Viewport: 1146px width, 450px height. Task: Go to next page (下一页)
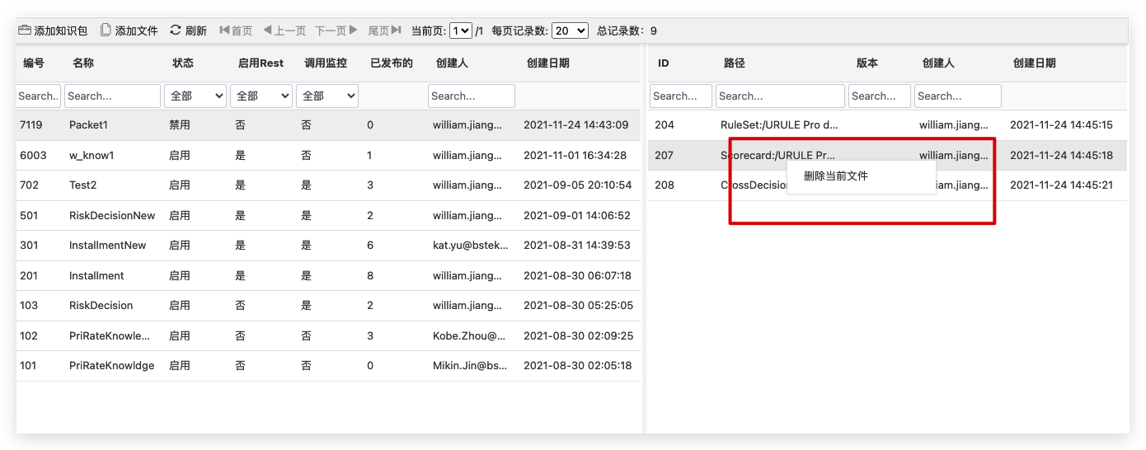[336, 30]
